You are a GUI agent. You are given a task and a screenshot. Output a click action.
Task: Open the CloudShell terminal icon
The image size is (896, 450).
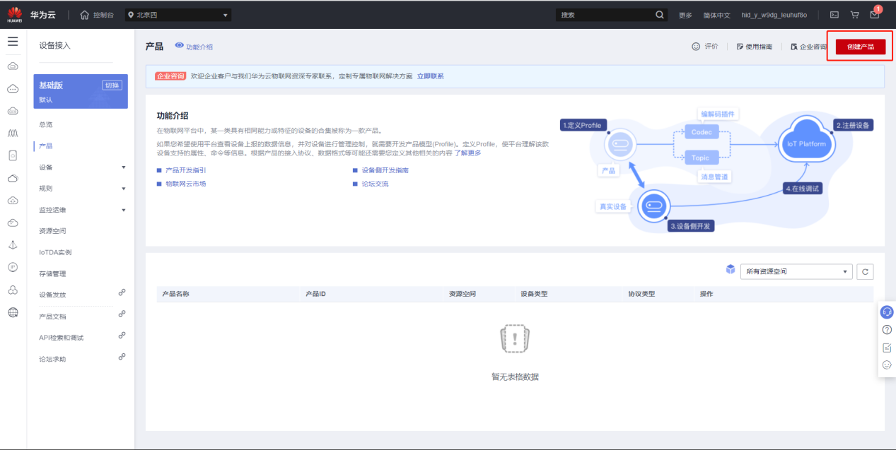834,15
